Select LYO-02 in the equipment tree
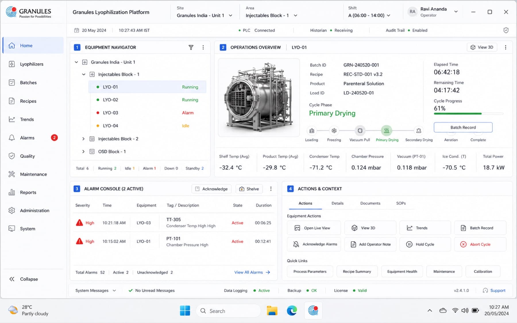517x323 pixels. point(147,100)
